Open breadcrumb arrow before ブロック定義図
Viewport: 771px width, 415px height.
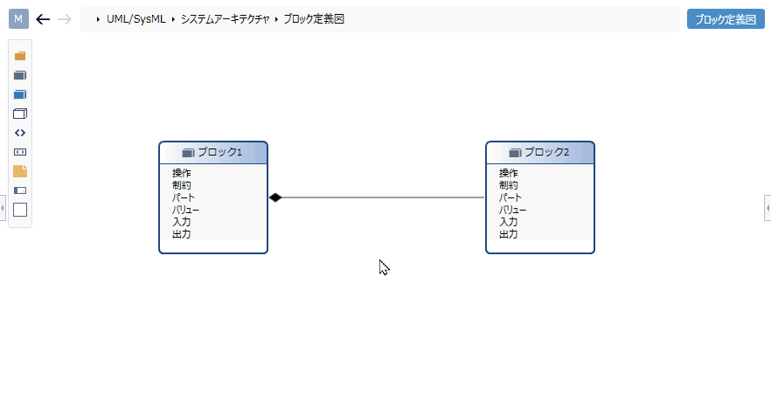pyautogui.click(x=276, y=19)
